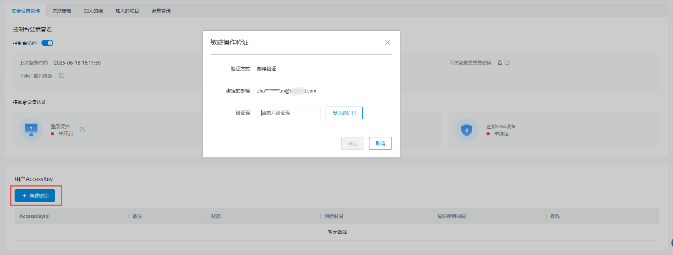Click the AccessKeyId column header
Screen dimensions: 673x255
coord(34,216)
